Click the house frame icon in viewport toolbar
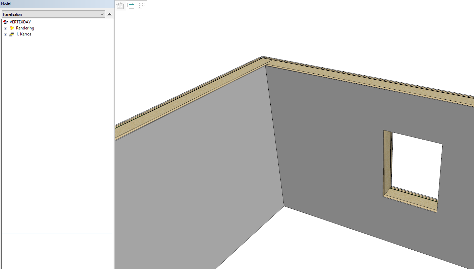The height and width of the screenshot is (269, 474). pyautogui.click(x=120, y=6)
